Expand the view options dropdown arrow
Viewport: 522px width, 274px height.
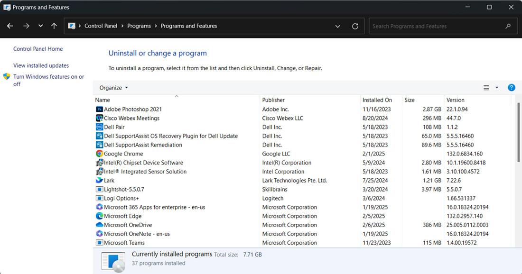pos(497,88)
